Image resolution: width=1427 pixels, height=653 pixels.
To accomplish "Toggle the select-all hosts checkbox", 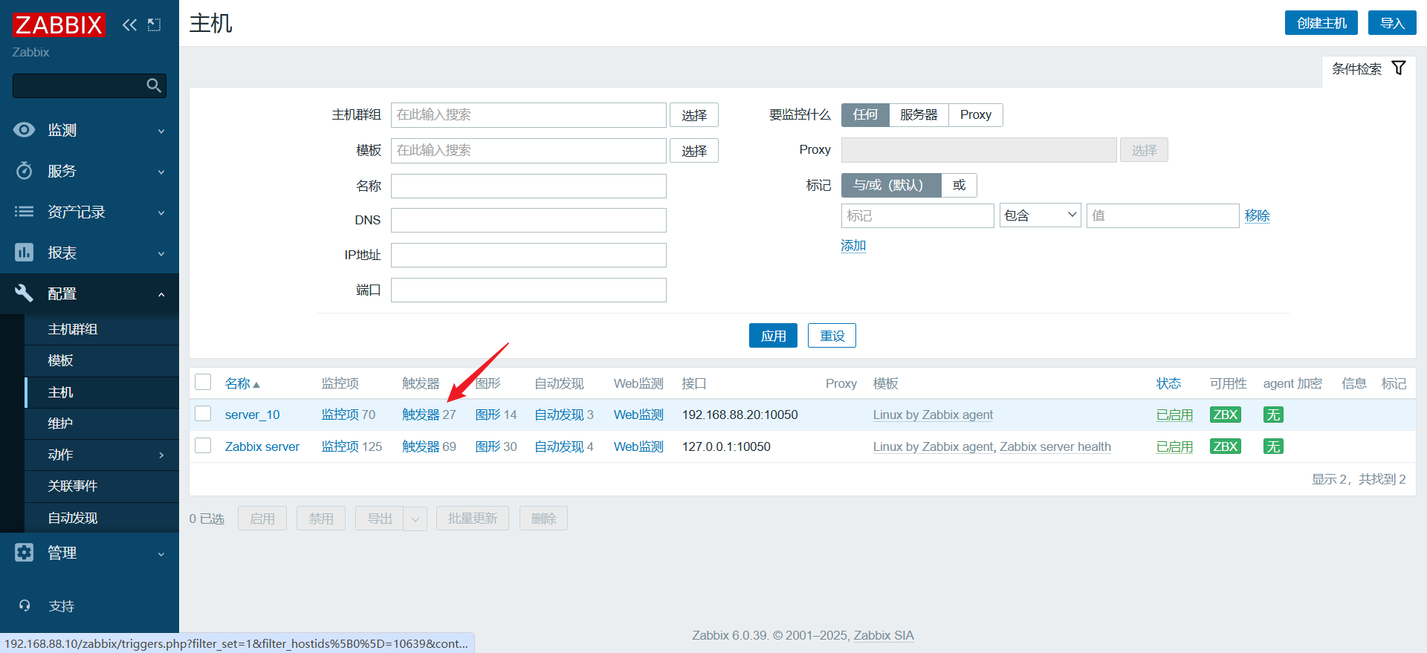I will tap(203, 383).
